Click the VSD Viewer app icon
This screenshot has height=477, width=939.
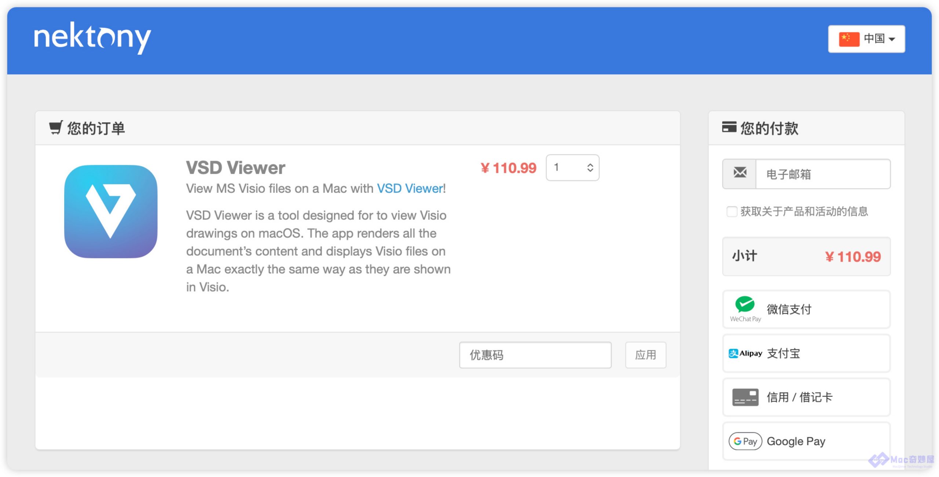point(111,211)
